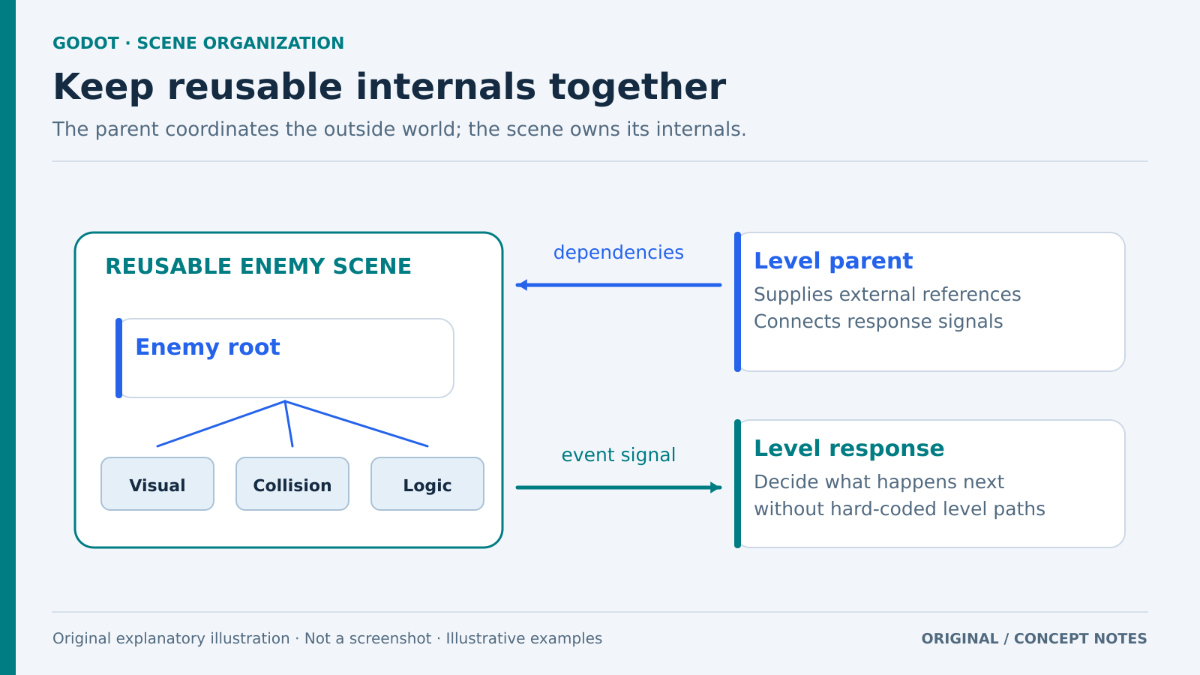Select the Collision node box

292,484
